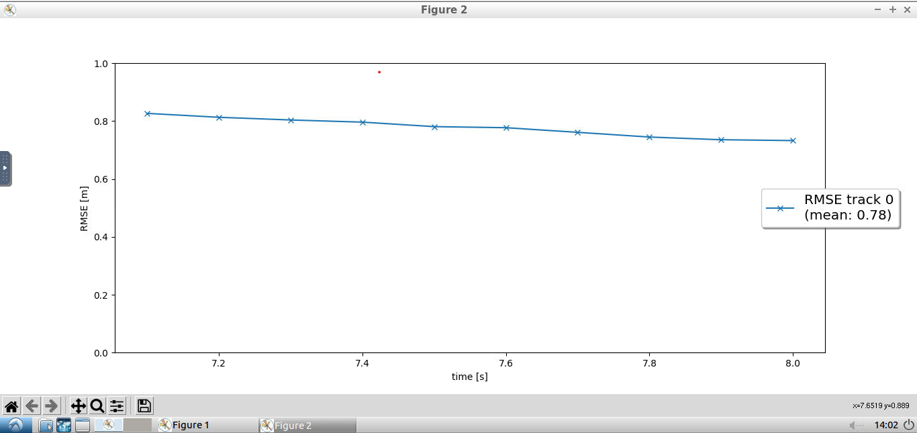Image resolution: width=917 pixels, height=433 pixels.
Task: Click the show desktop icon
Action: pos(82,425)
